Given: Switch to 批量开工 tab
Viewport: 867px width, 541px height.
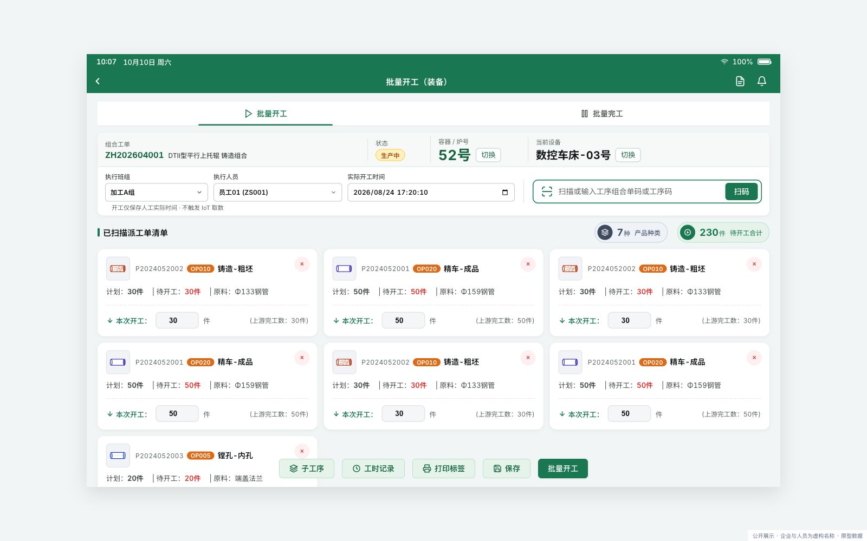Looking at the screenshot, I should [x=266, y=114].
